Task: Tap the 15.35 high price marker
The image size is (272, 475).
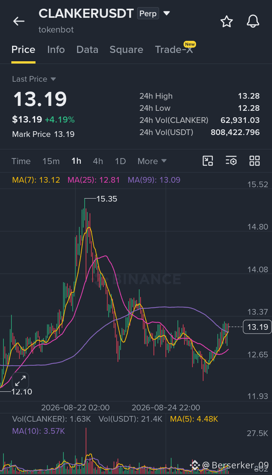Action: point(107,199)
